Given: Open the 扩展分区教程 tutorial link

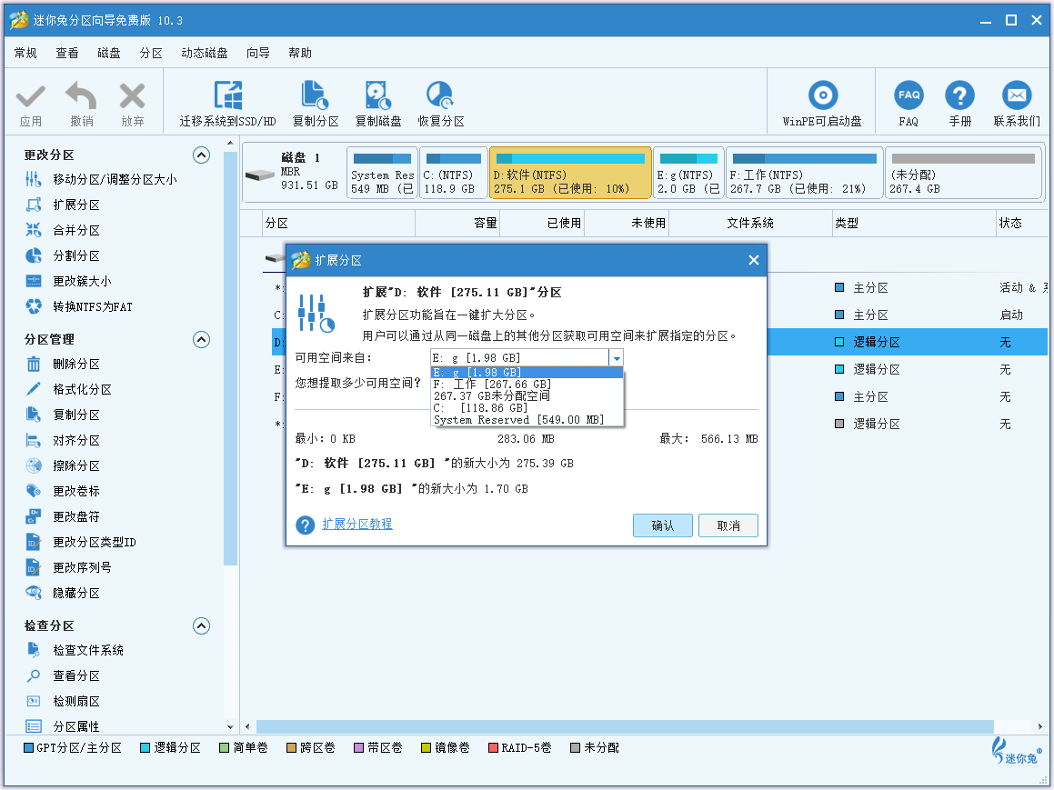Looking at the screenshot, I should [356, 524].
